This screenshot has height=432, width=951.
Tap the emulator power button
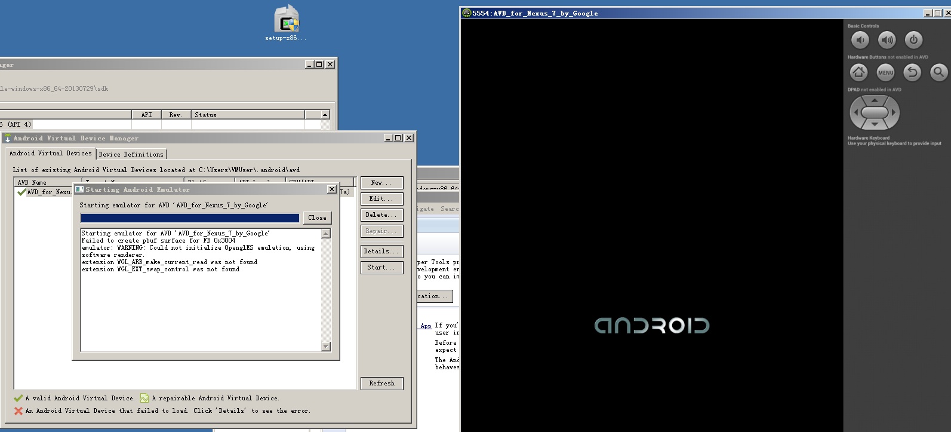tap(913, 40)
